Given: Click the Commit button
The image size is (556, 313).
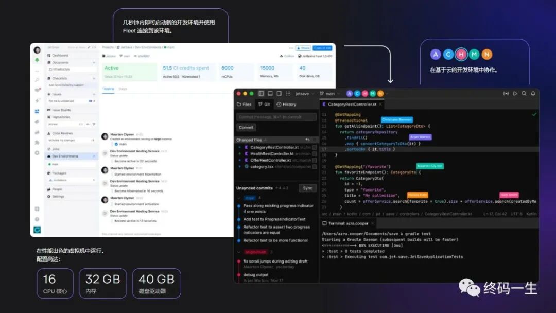Looking at the screenshot, I should [x=246, y=127].
